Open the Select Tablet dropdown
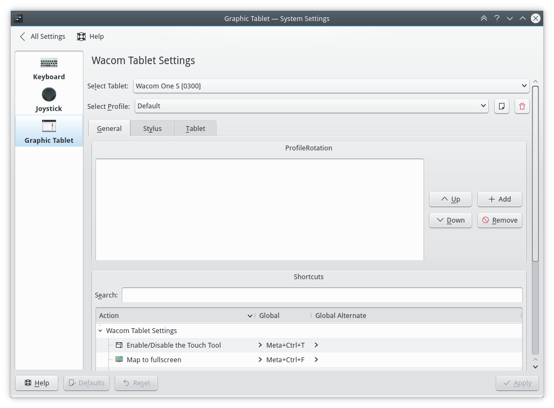554x408 pixels. [x=331, y=86]
